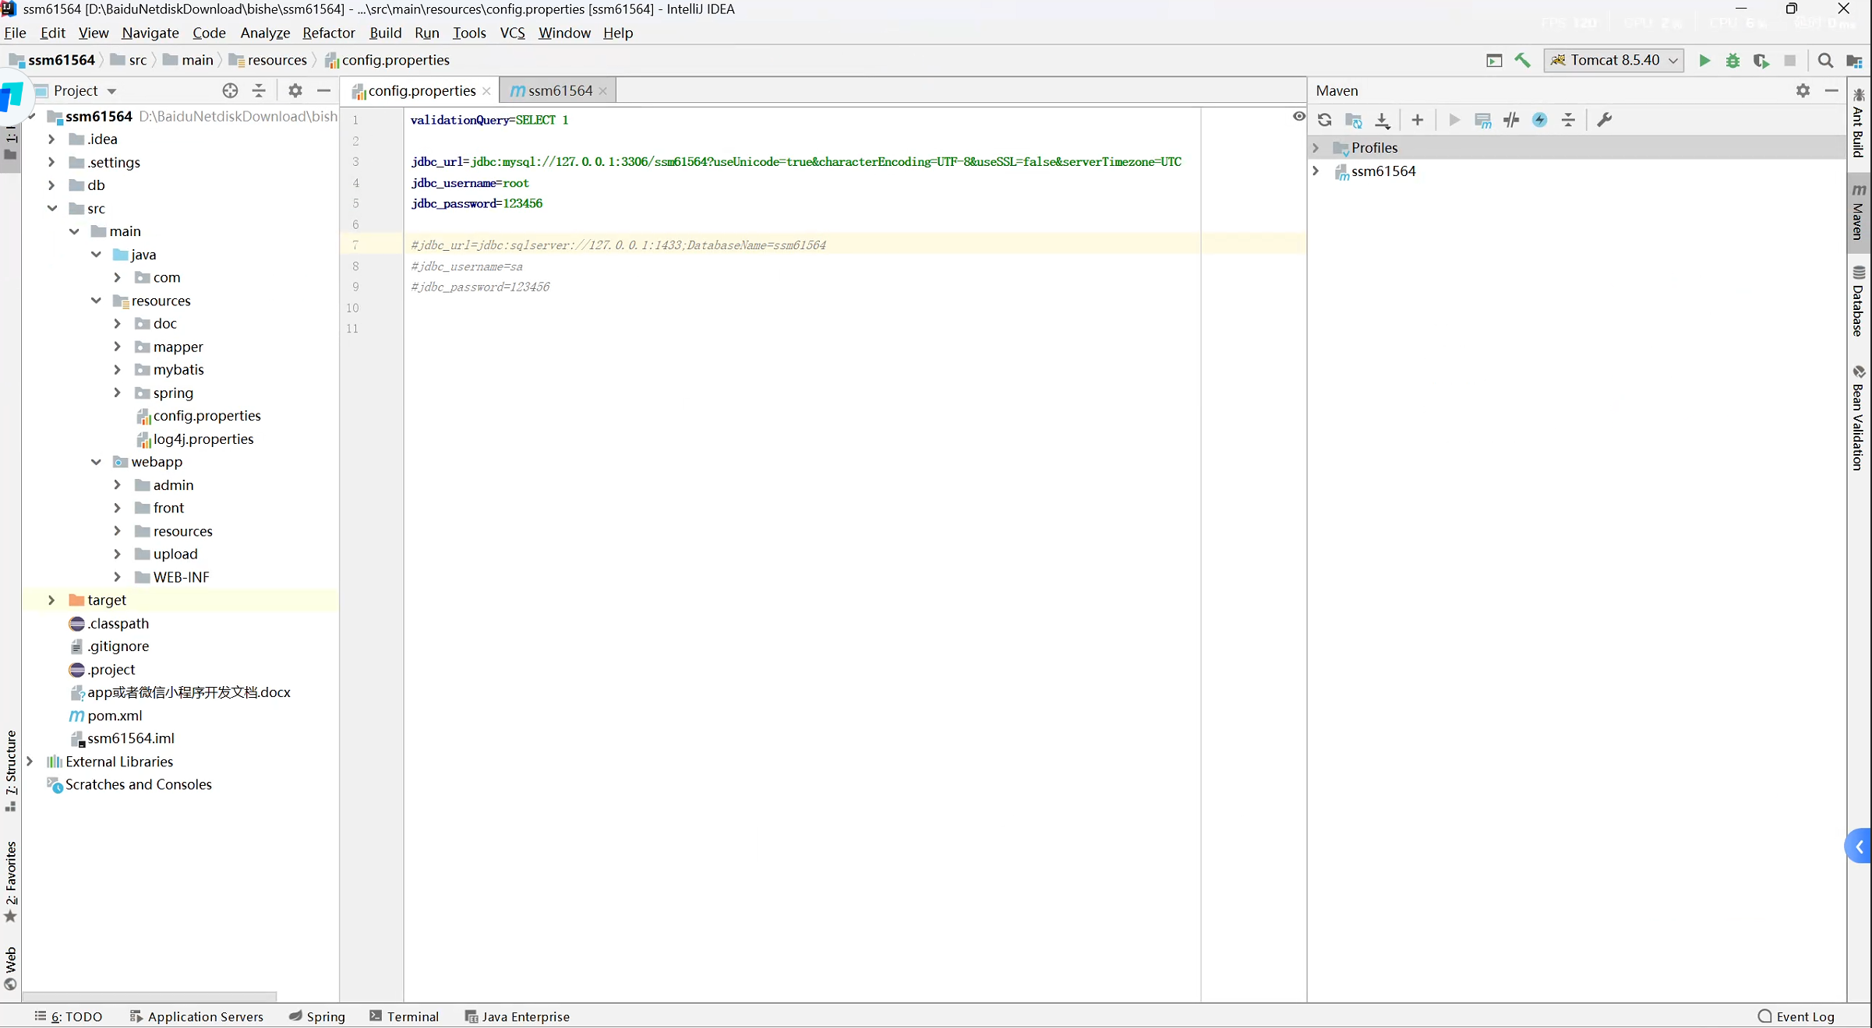Viewport: 1872px width, 1028px height.
Task: Open the Terminal tool window
Action: (x=404, y=1016)
